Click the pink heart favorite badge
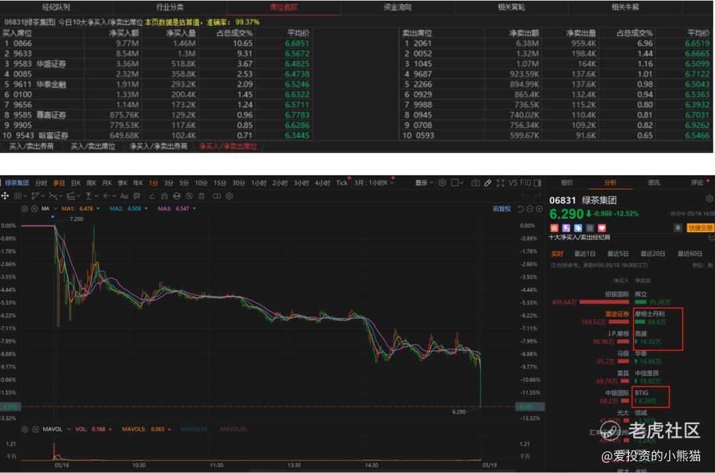This screenshot has height=473, width=715. click(x=601, y=228)
